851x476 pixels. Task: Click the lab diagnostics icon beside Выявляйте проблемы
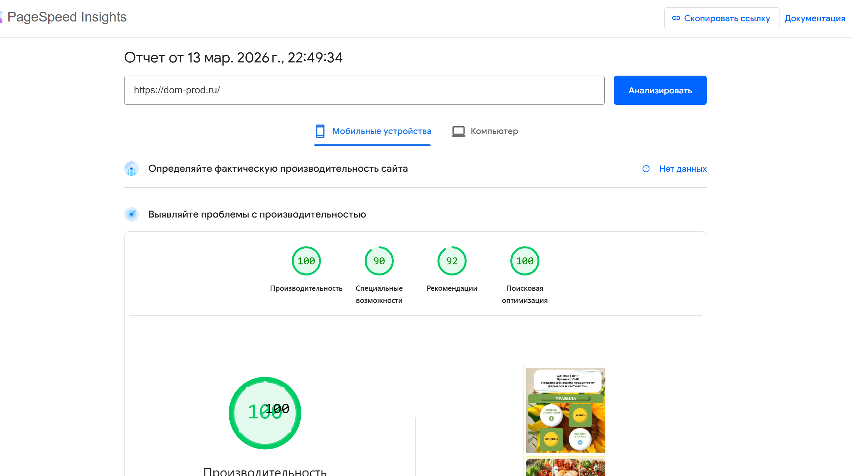click(131, 214)
